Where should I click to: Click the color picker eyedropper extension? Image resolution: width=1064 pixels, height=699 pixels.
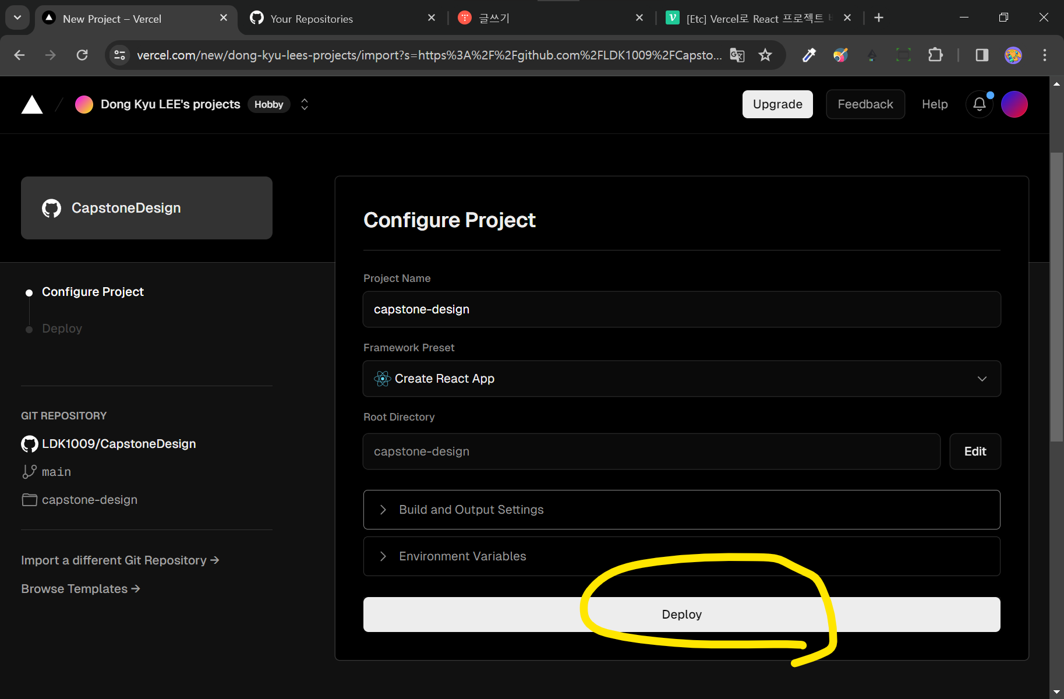(x=809, y=55)
